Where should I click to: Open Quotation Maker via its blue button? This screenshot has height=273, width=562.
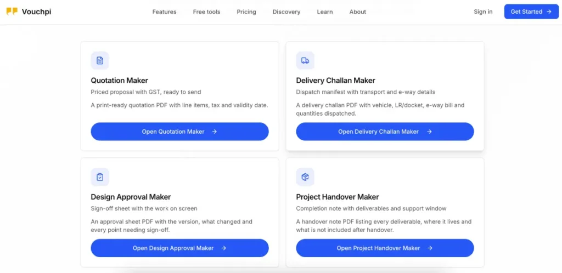click(x=179, y=132)
